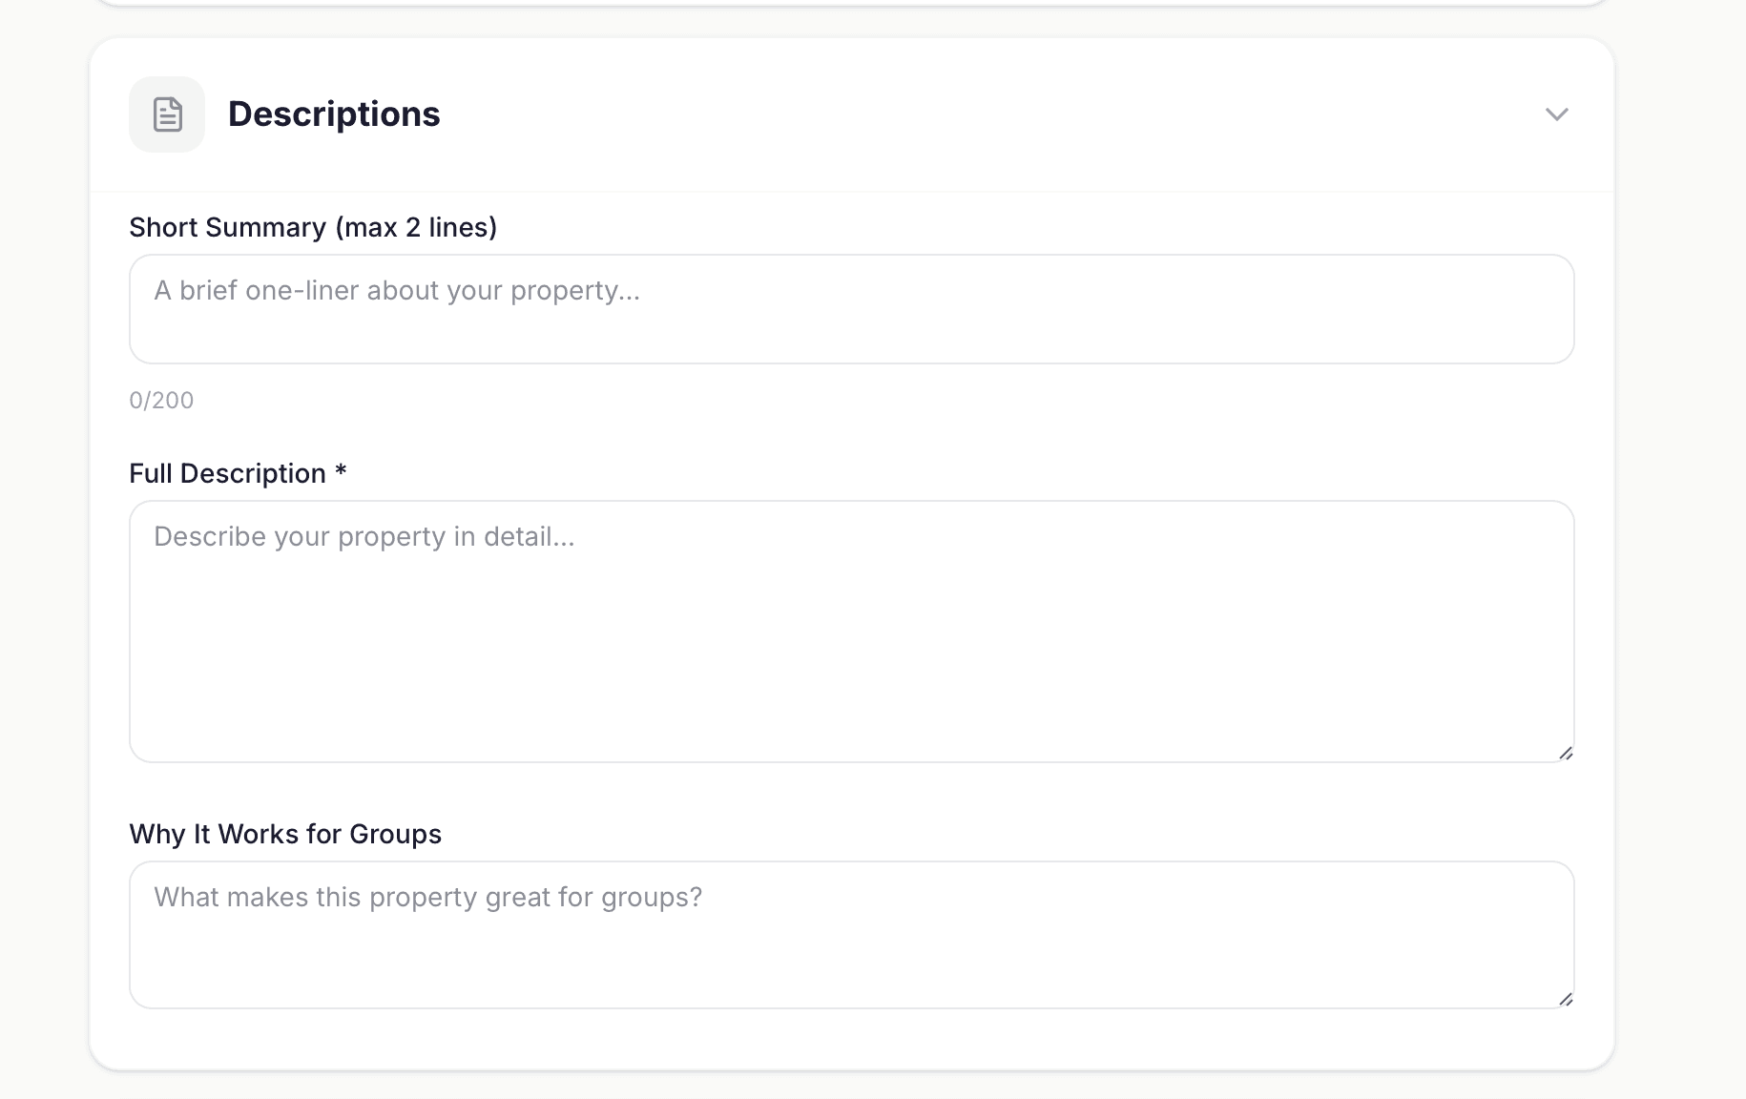Collapse the Descriptions section chevron

coord(1556,114)
